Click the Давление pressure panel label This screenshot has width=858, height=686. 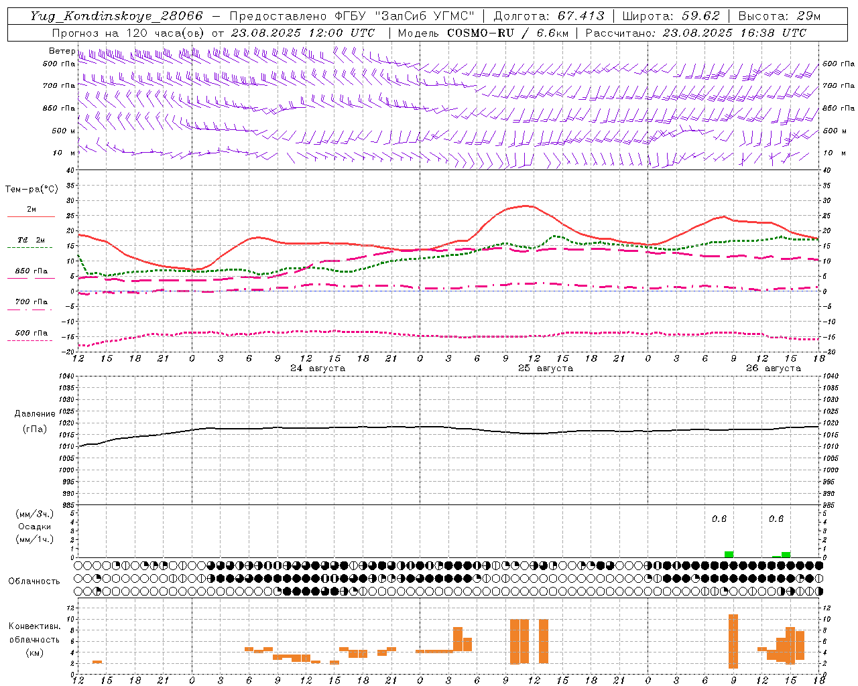35,414
